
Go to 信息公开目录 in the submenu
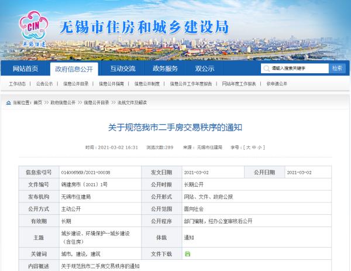pos(76,84)
